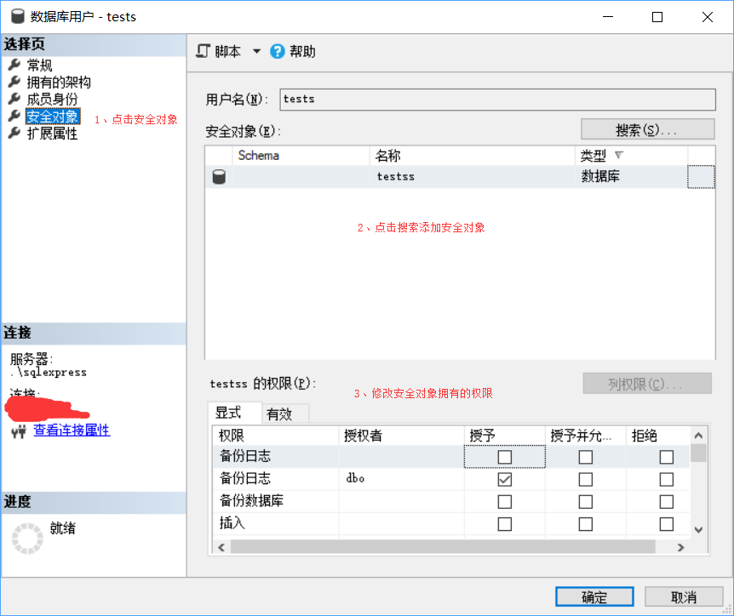This screenshot has height=616, width=734.
Task: Click the wrench icon beside 安全对象
Action: 14,116
